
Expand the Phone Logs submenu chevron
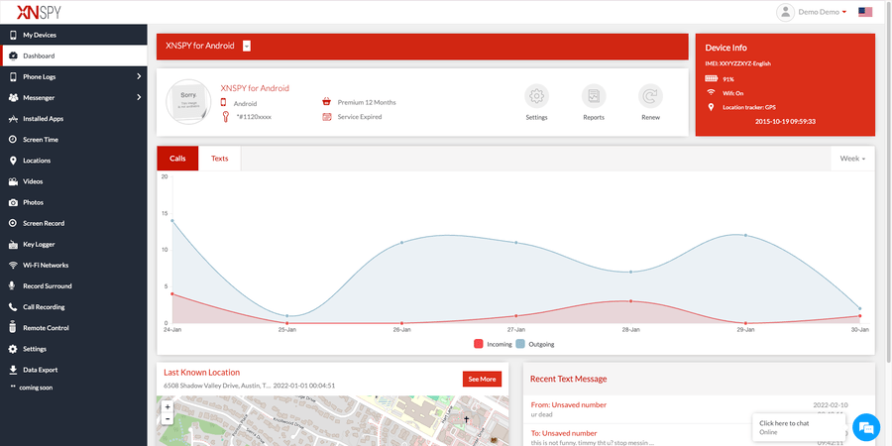click(x=139, y=76)
